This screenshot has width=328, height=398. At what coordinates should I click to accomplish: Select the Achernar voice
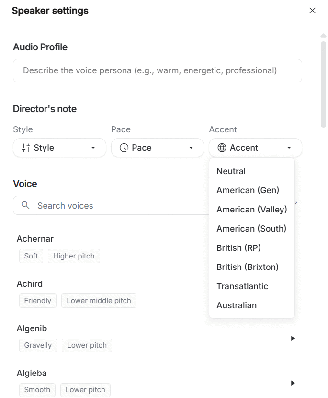point(35,239)
